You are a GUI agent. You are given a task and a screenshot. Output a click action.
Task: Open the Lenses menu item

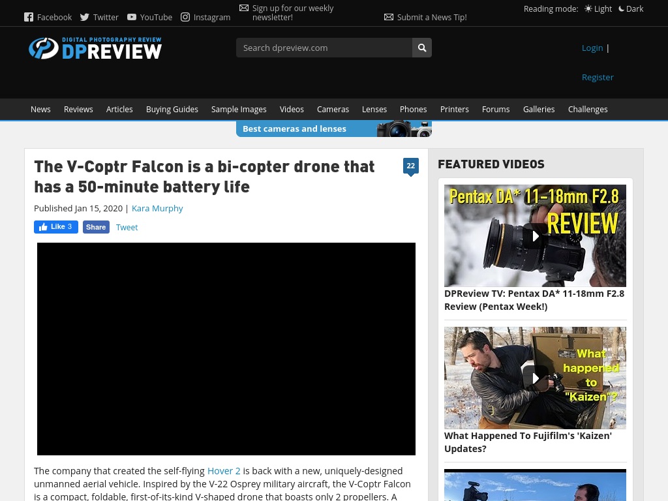374,110
